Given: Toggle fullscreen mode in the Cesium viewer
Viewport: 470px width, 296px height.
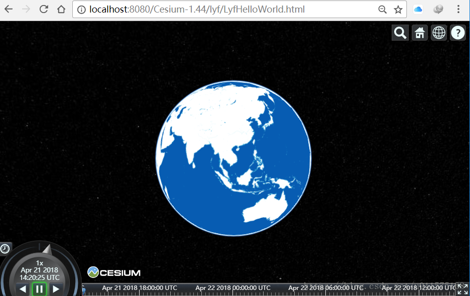Looking at the screenshot, I should 463,289.
